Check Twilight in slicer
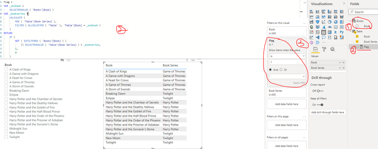Screen dimensions: 378x149 tap(6, 137)
